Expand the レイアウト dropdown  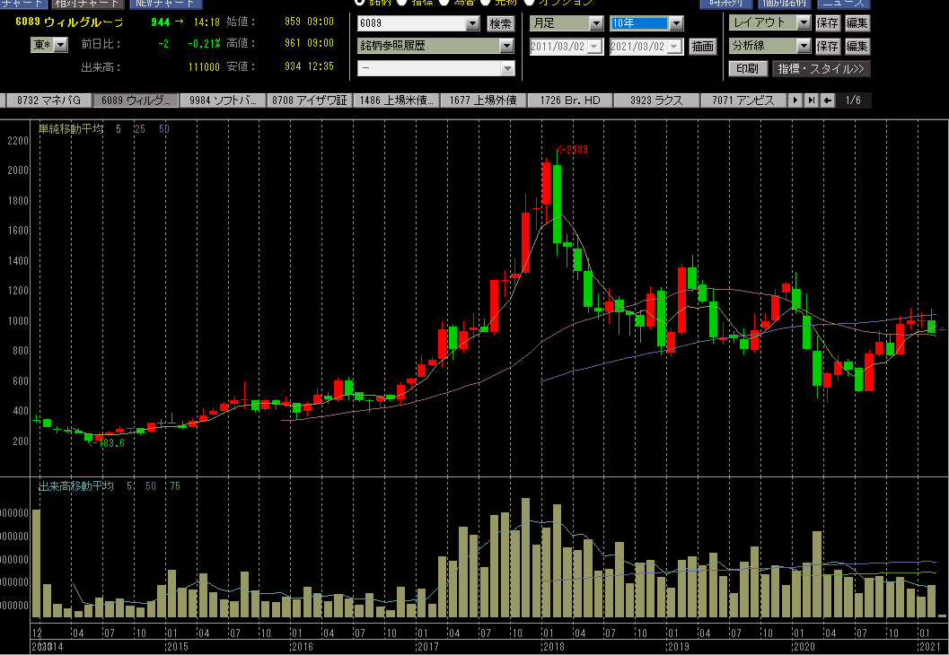coord(803,22)
